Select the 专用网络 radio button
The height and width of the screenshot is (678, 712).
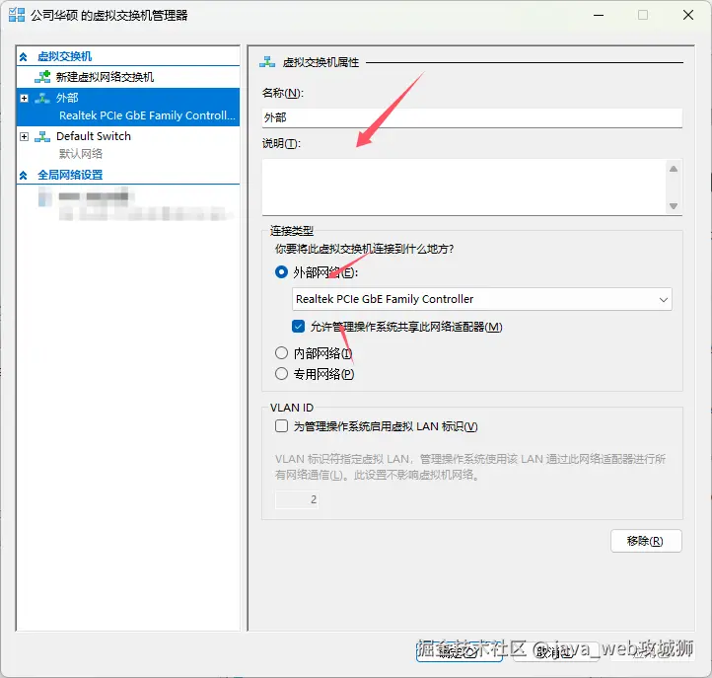pos(281,374)
